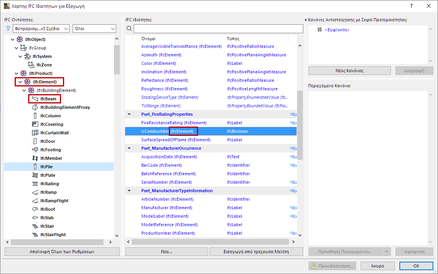Click the IfcRampFlight icon
Image resolution: width=438 pixels, height=274 pixels.
tap(35, 201)
